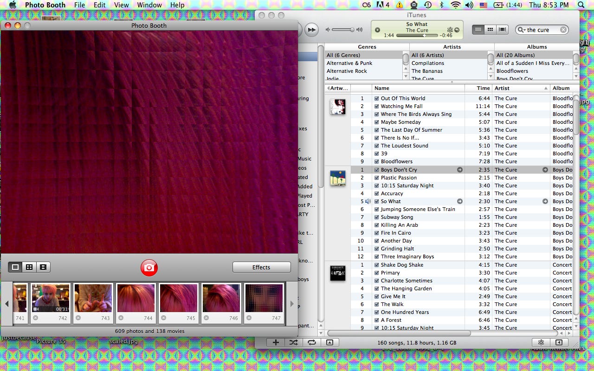Uncheck A Forest song
This screenshot has height=371, width=594.
pos(377,320)
